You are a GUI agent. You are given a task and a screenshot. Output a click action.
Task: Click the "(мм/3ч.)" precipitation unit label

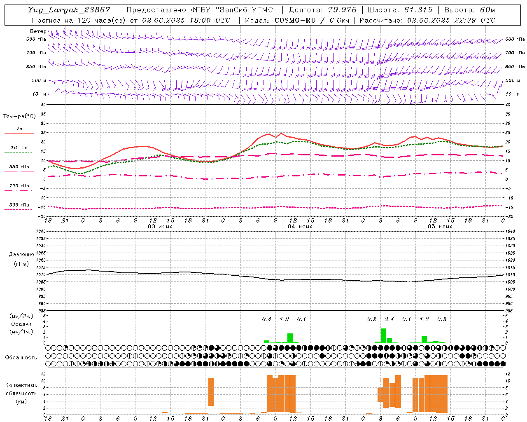click(x=22, y=316)
